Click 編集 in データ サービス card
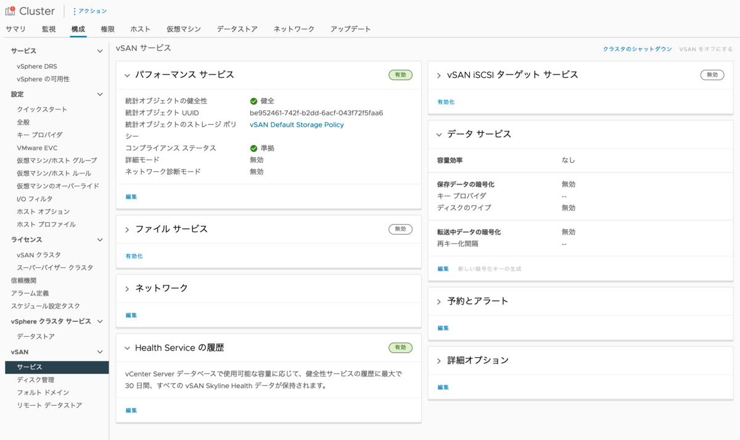Viewport: 740px width, 440px height. pyautogui.click(x=443, y=269)
